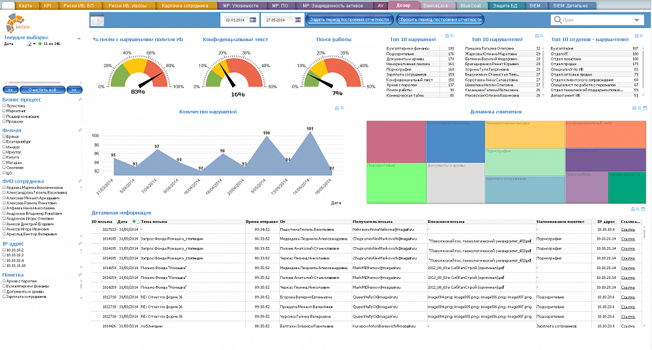Check the Логистика business process box
Viewport: 652px width, 350px height.
pos(4,106)
